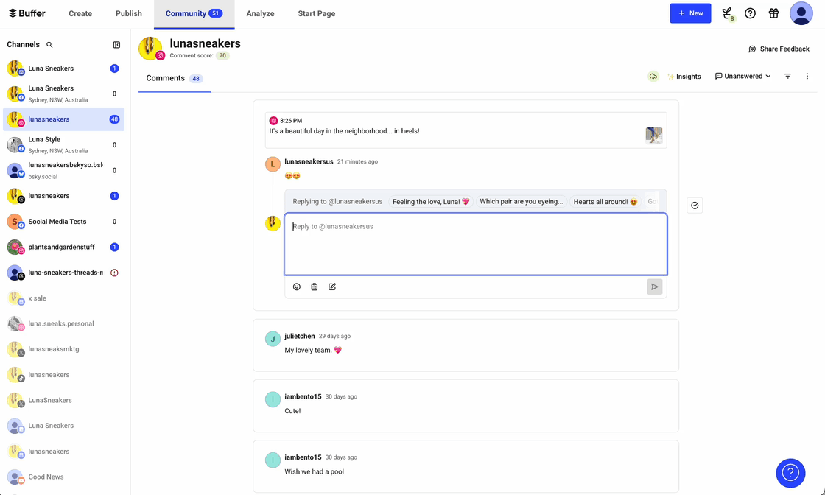Open the comments filter icon
The image size is (825, 495).
point(787,77)
